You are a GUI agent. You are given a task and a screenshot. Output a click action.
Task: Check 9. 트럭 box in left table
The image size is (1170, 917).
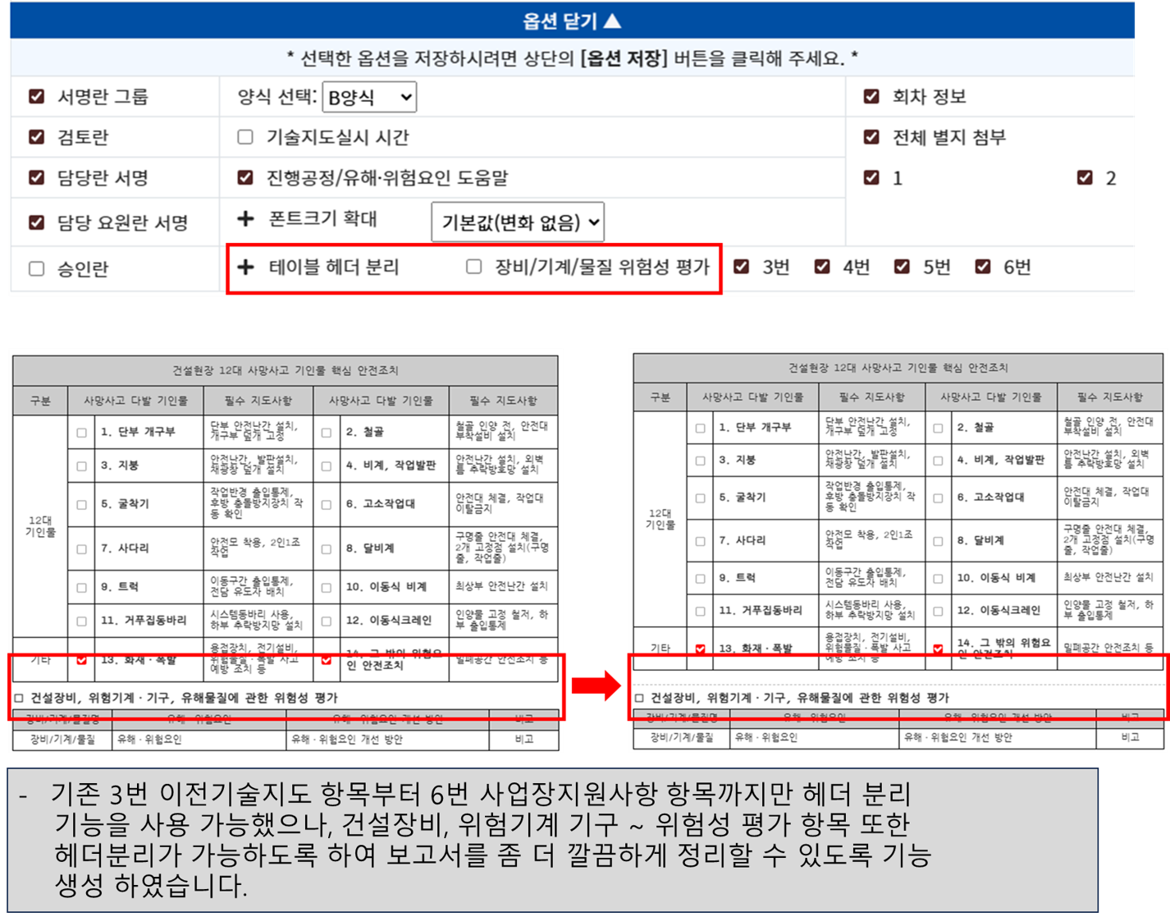click(81, 587)
